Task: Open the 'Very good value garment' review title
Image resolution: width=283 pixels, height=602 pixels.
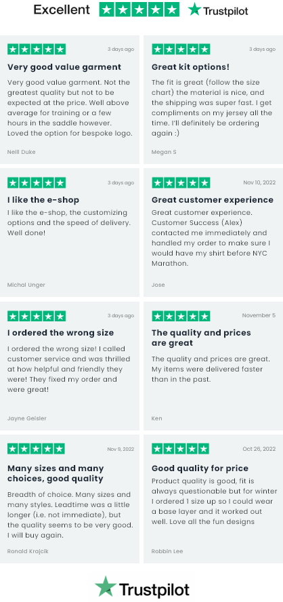Action: tap(64, 67)
